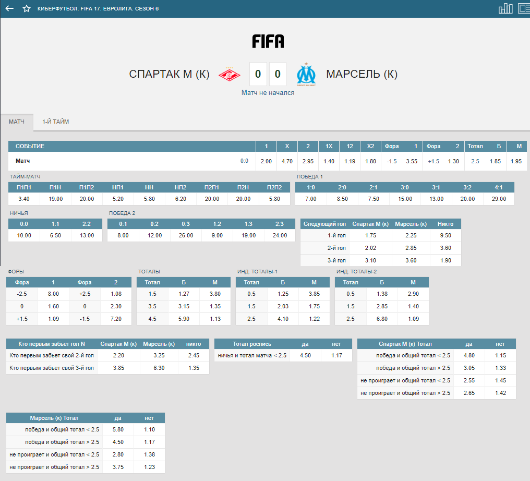Switch to the 1-Й ТАЙМ tab

[x=55, y=122]
